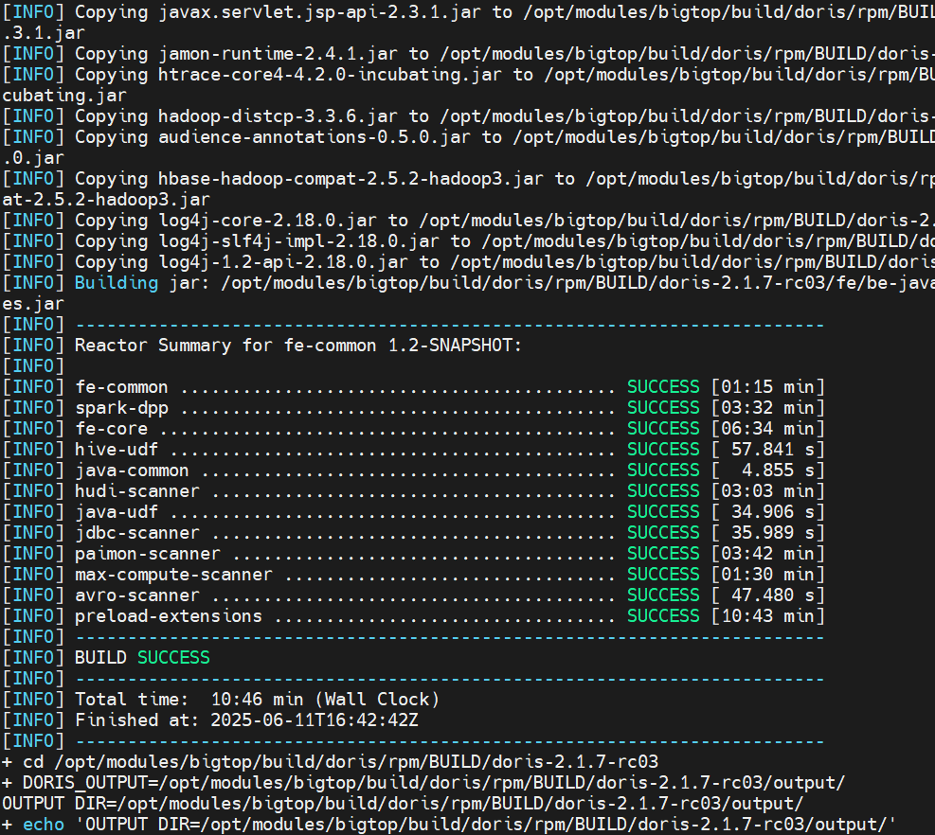Select the 'fe-common' module name in summary
935x835 pixels.
click(x=121, y=387)
